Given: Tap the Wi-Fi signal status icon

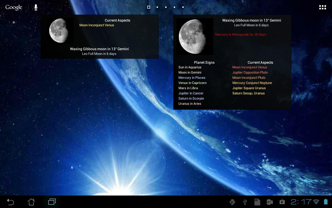Looking at the screenshot, I should [316, 202].
